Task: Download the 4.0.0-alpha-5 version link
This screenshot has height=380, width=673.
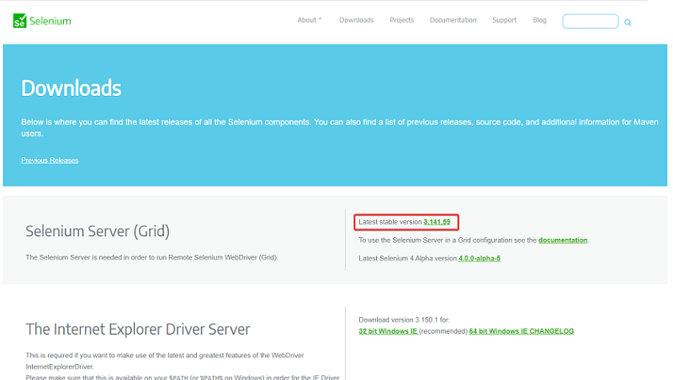Action: point(480,258)
